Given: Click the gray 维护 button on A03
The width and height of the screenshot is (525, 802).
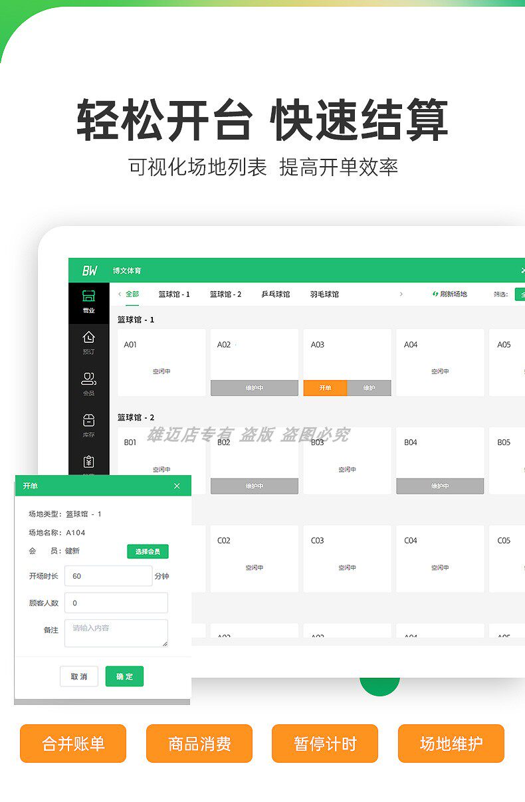Looking at the screenshot, I should 369,387.
